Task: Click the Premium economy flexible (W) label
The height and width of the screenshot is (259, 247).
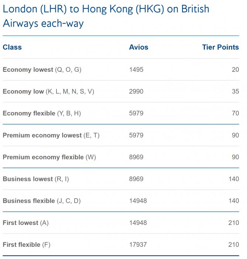Action: pyautogui.click(x=49, y=157)
